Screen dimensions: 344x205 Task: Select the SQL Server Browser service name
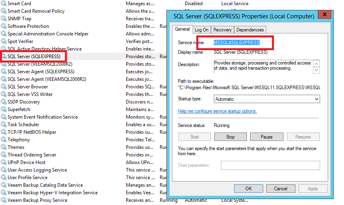point(27,87)
